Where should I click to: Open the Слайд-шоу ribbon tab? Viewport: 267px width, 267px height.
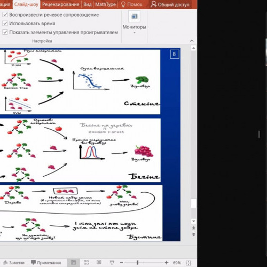(26, 4)
